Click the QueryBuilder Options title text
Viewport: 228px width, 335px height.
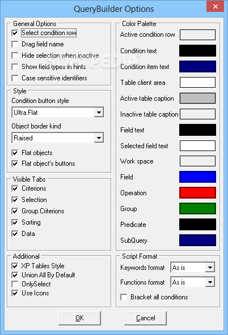[114, 9]
